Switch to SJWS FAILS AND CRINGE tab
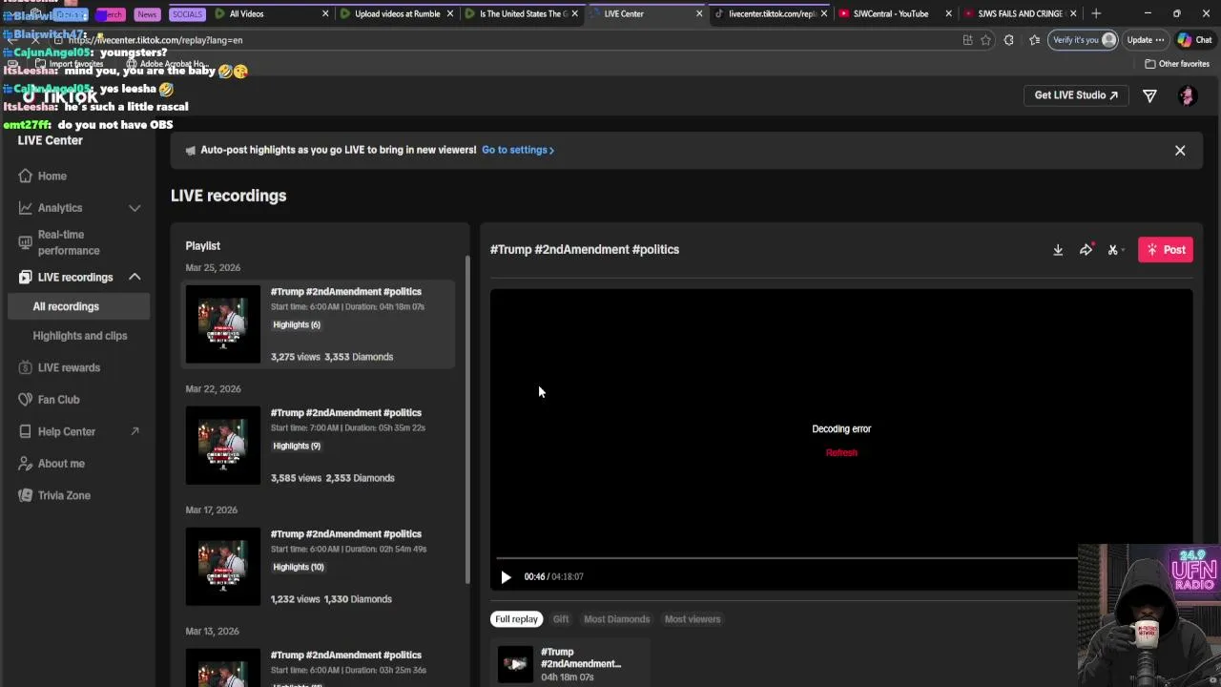The width and height of the screenshot is (1221, 687). click(1019, 13)
